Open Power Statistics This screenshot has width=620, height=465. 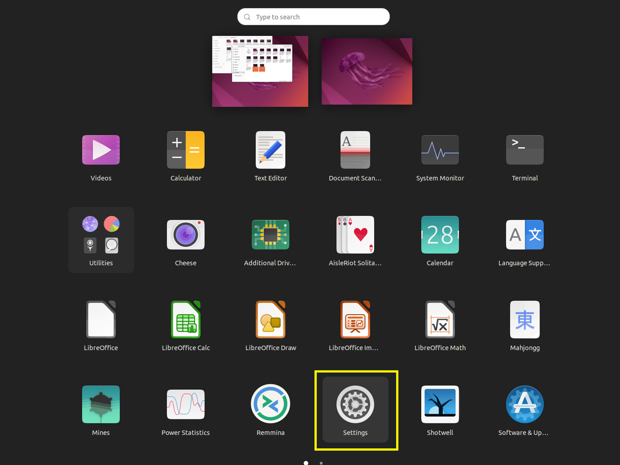click(186, 404)
